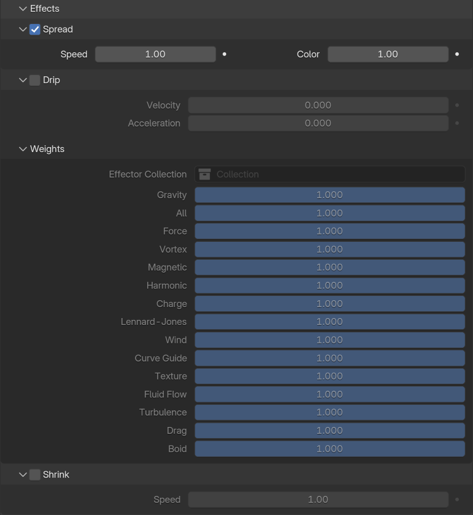Adjust the Harmonic weight slider

click(329, 285)
